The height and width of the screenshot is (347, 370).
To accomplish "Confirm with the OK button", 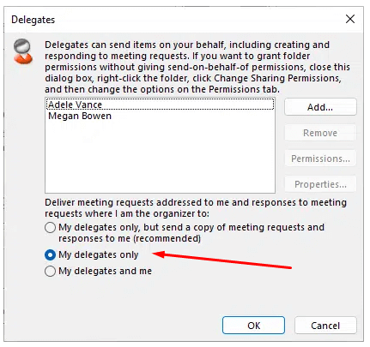I will [253, 325].
